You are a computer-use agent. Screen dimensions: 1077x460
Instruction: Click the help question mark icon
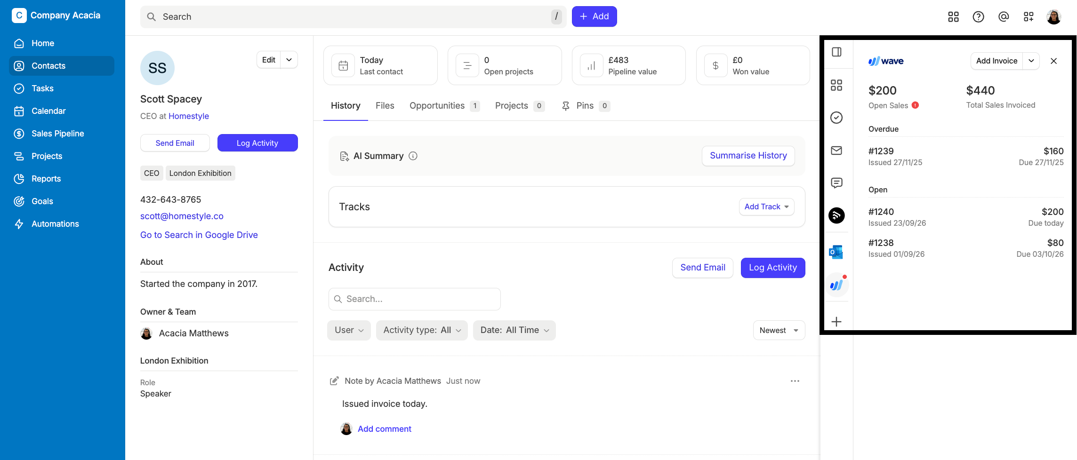tap(978, 17)
